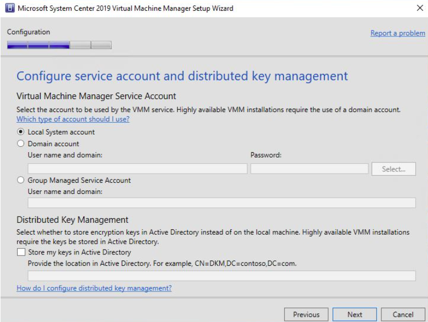
Task: Open 'How do I configure distributed key management?' link
Action: coord(94,288)
